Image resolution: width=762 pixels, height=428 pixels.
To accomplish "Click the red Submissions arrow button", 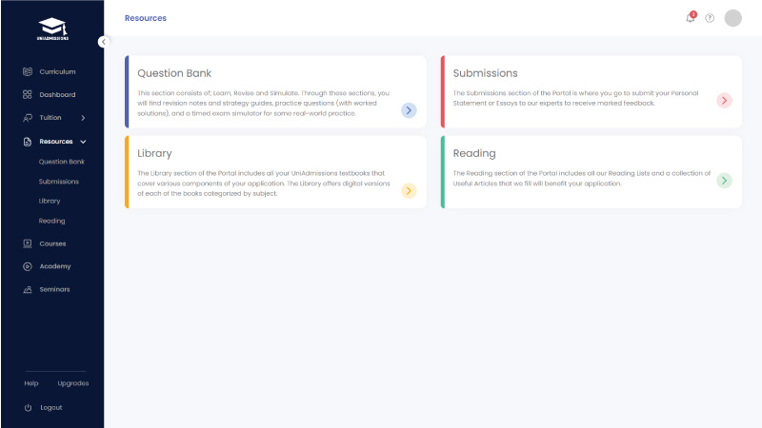I will tap(724, 100).
